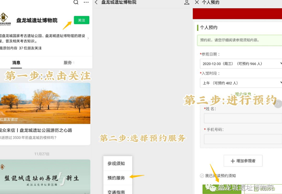Click text 37位朋友关注
The width and height of the screenshot is (282, 194).
[x=30, y=48]
